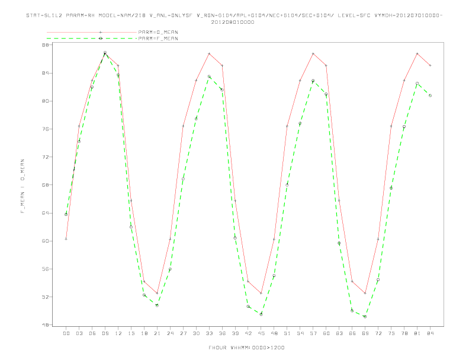Click x-axis tick label 12
The height and width of the screenshot is (363, 469).
point(118,333)
